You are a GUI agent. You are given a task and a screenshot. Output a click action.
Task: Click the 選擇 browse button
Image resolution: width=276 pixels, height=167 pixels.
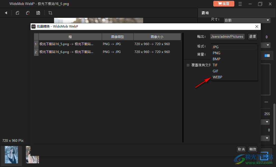click(253, 37)
